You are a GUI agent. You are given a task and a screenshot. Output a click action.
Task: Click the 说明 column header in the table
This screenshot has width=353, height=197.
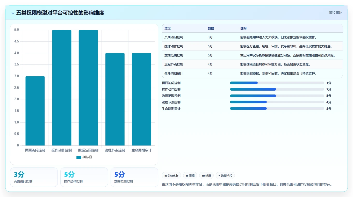click(x=243, y=28)
